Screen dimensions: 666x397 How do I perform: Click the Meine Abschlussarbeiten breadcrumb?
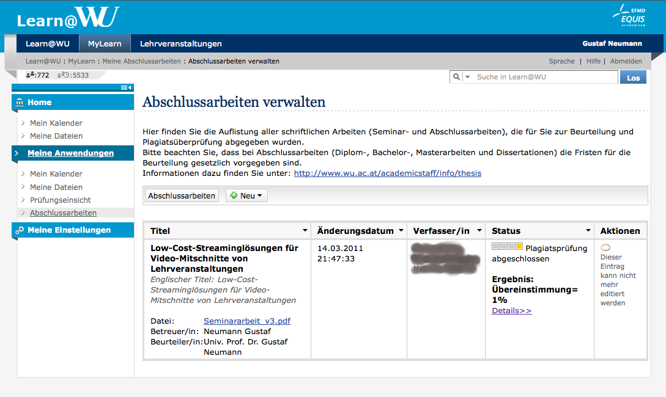click(x=141, y=61)
